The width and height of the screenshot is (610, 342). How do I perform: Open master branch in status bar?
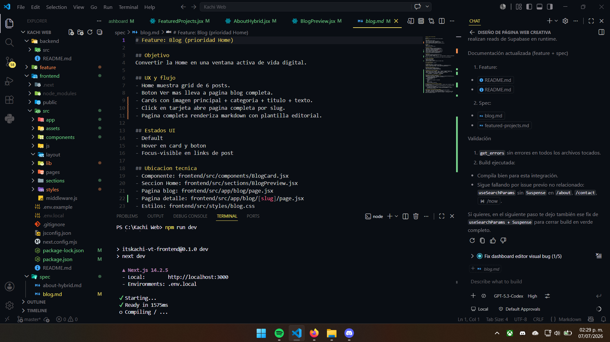tap(29, 319)
